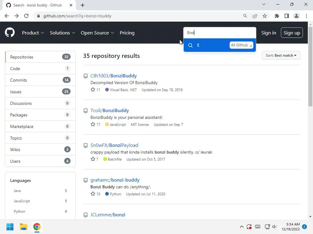Click the magnifier in search suggestion
Viewport: 313px width, 234px height.
[190, 45]
